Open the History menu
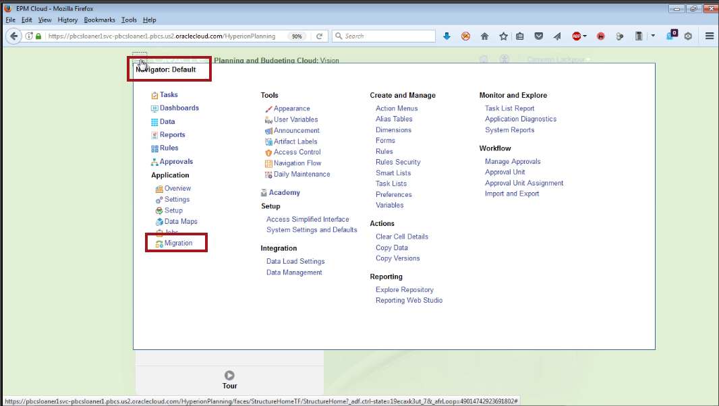 point(67,20)
